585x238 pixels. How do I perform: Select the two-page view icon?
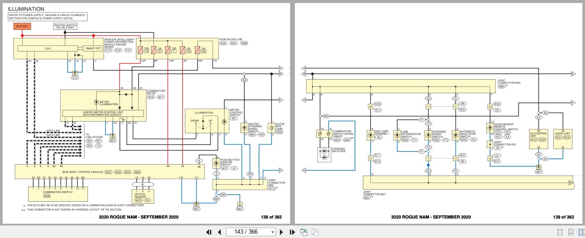tap(581, 232)
